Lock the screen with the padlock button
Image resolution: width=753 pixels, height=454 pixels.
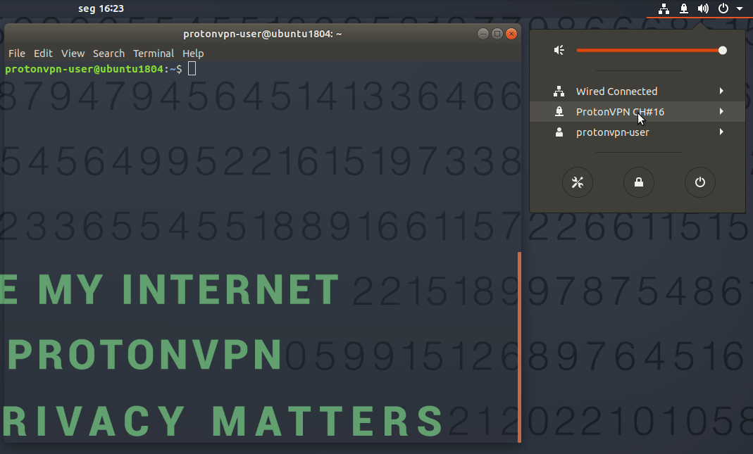pyautogui.click(x=639, y=182)
